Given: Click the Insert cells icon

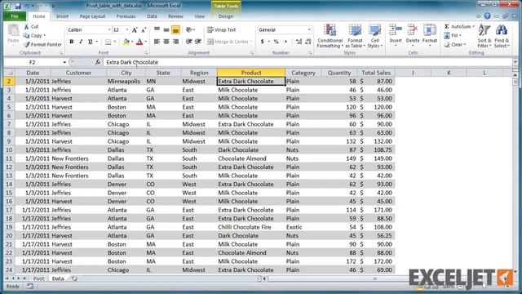Looking at the screenshot, I should click(x=396, y=30).
